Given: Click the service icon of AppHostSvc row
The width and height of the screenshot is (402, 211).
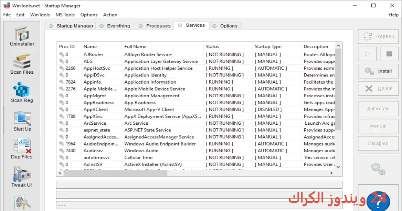Looking at the screenshot, I should 62,68.
